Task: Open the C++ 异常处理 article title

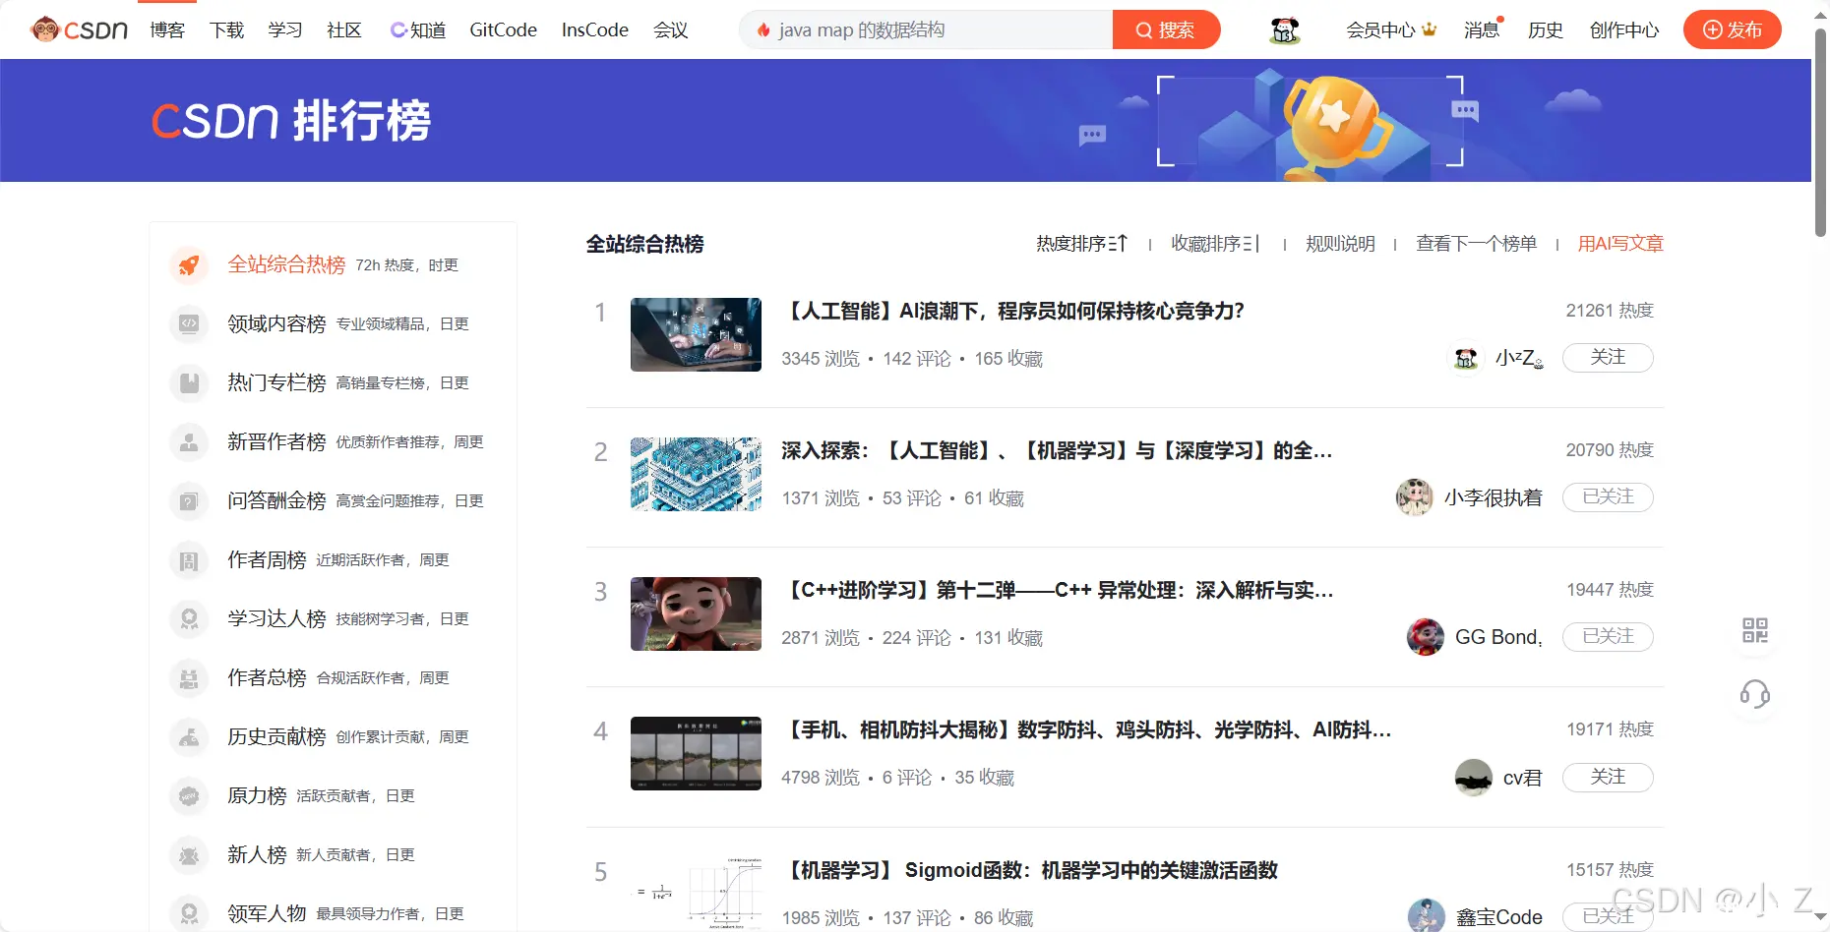Action: (x=1058, y=590)
